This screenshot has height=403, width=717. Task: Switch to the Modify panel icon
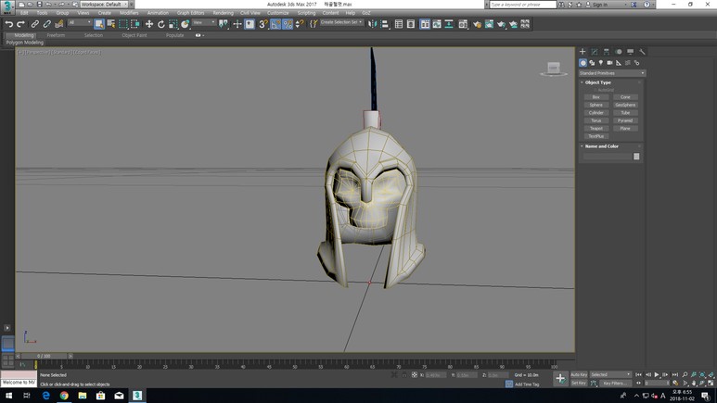tap(595, 52)
